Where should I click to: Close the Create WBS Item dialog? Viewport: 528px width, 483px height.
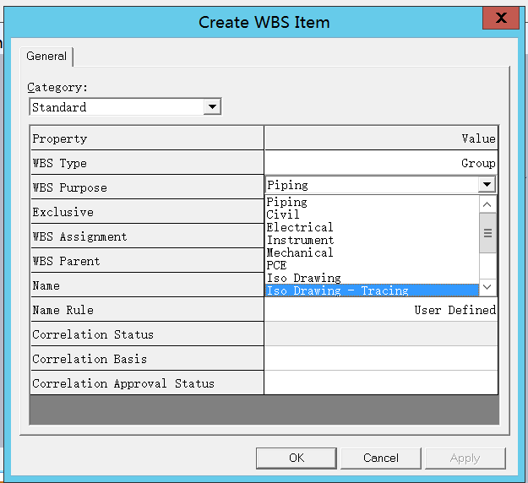pyautogui.click(x=501, y=18)
